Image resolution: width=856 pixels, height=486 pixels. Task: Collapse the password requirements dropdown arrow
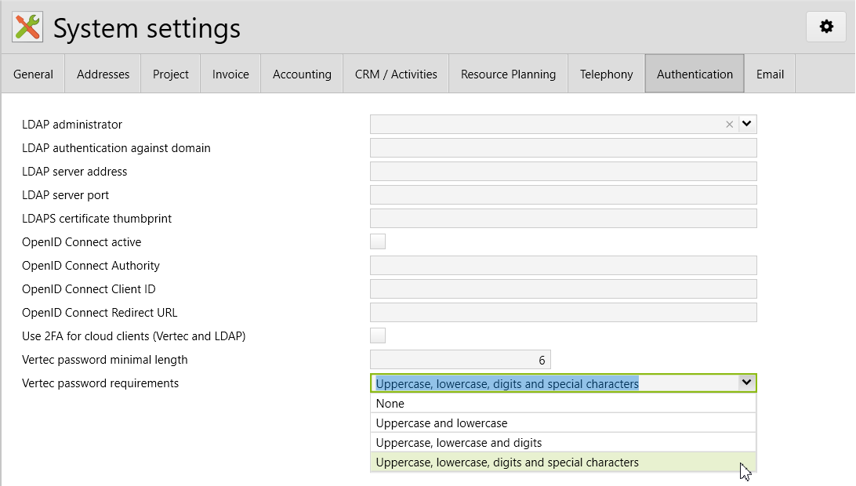coord(747,383)
